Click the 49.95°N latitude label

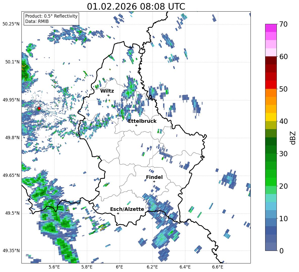pyautogui.click(x=11, y=100)
